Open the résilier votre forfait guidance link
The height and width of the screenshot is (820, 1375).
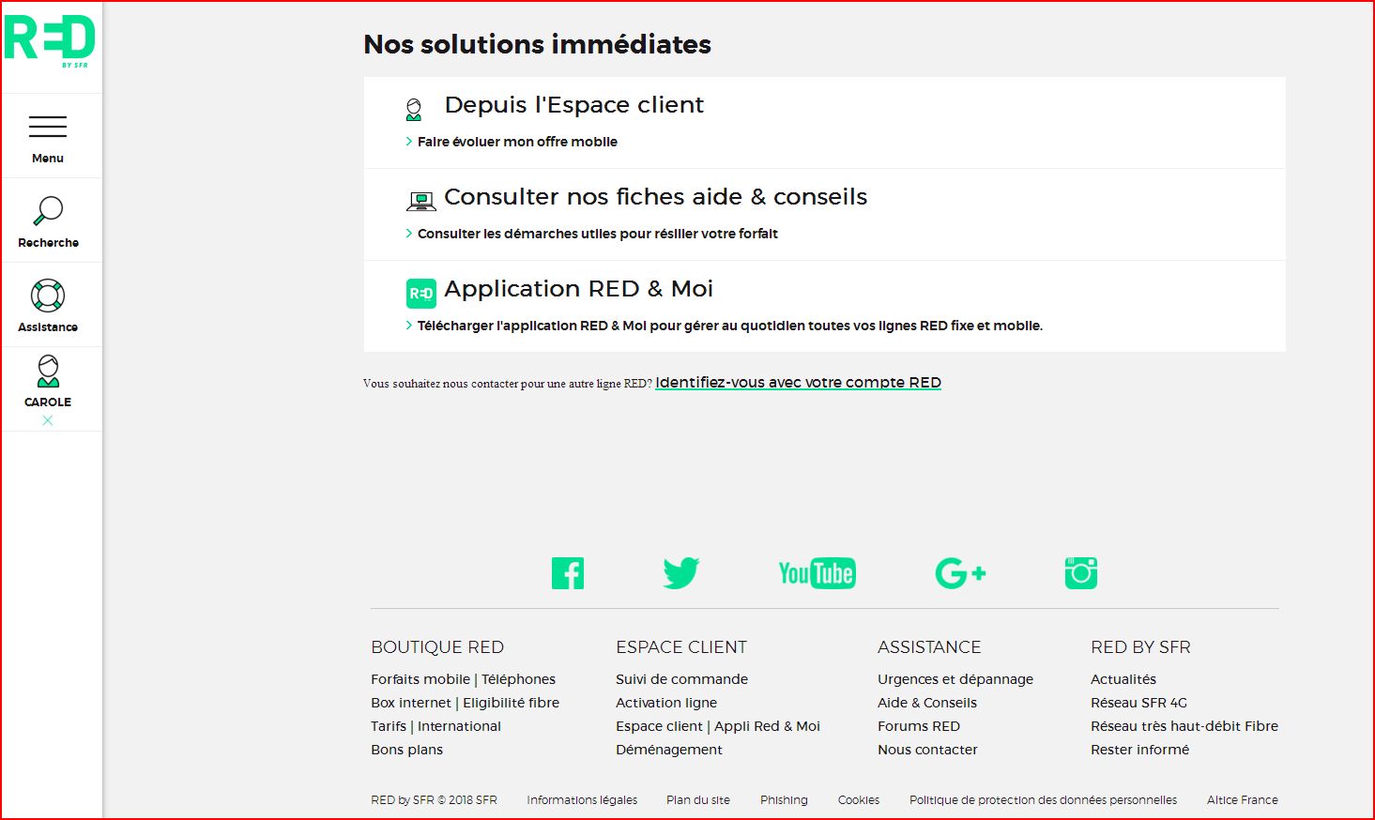[597, 234]
